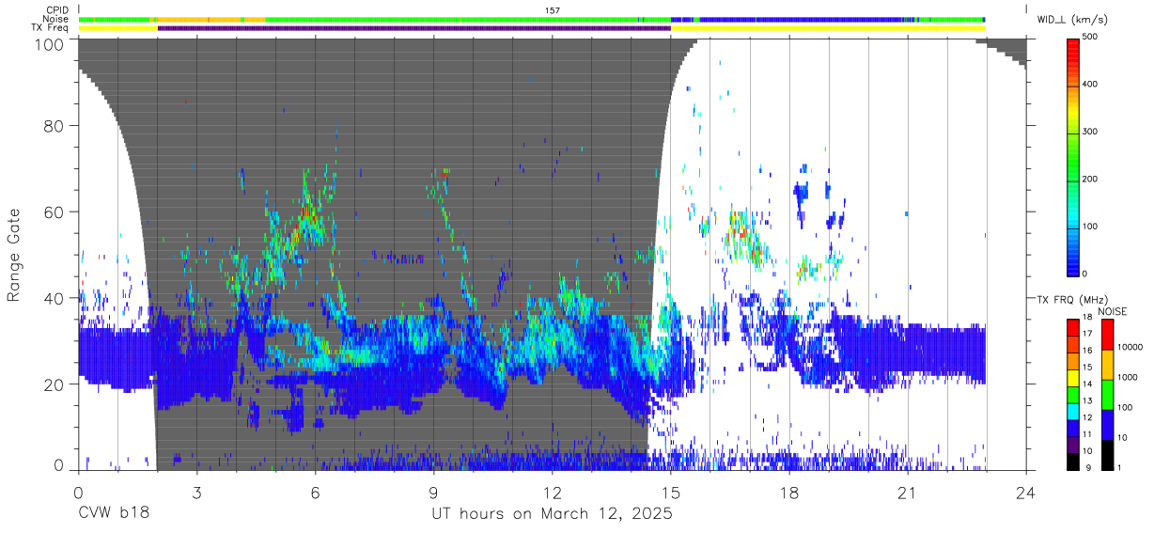Click the x-axis tick label 21
1154x533 pixels.
pos(908,492)
